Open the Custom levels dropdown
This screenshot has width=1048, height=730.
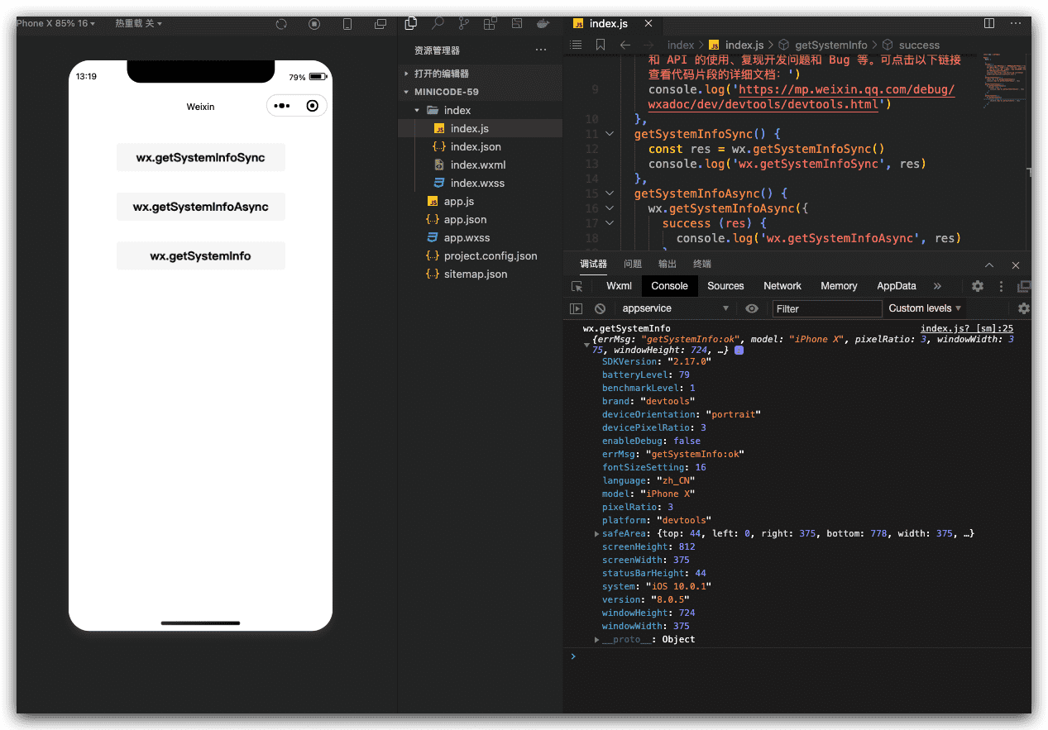925,308
